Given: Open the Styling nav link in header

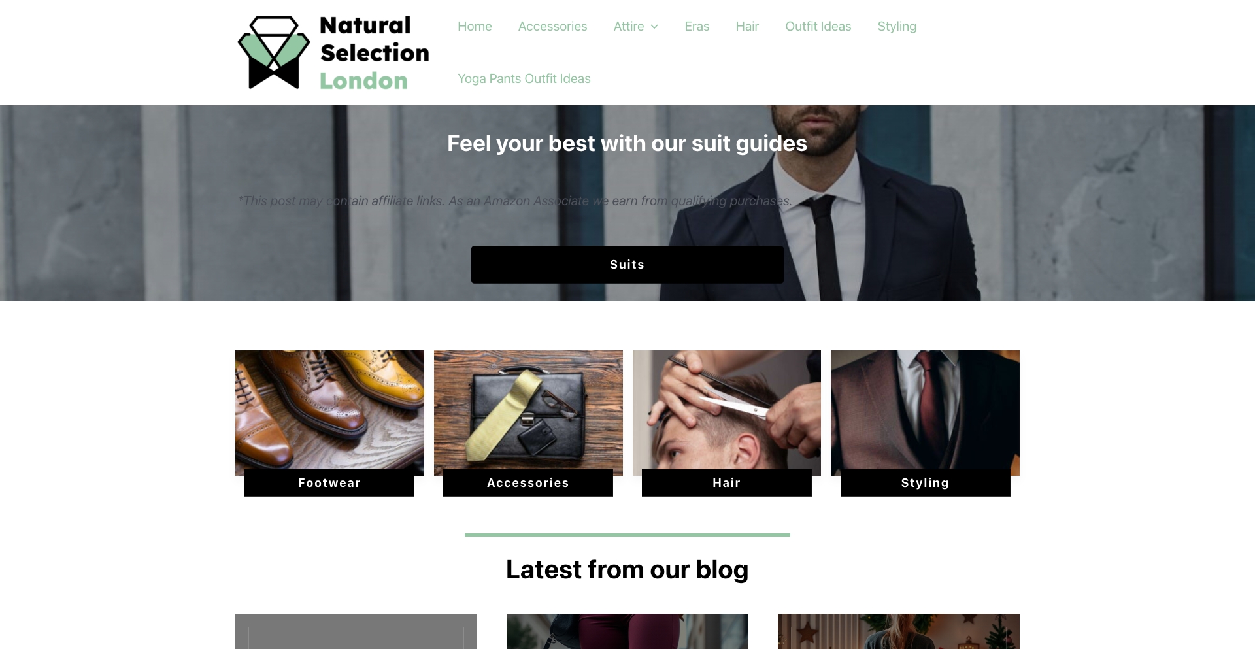Looking at the screenshot, I should (897, 26).
